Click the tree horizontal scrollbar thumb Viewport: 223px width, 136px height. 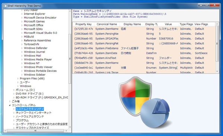35,131
